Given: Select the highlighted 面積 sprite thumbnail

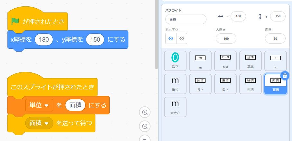Looking at the screenshot, I should tap(275, 84).
